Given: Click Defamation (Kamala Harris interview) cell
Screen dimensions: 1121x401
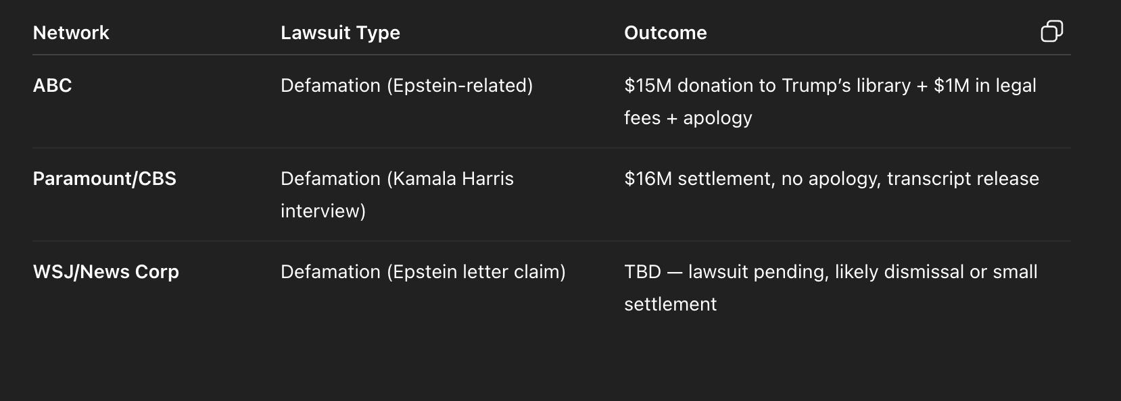Looking at the screenshot, I should (397, 194).
